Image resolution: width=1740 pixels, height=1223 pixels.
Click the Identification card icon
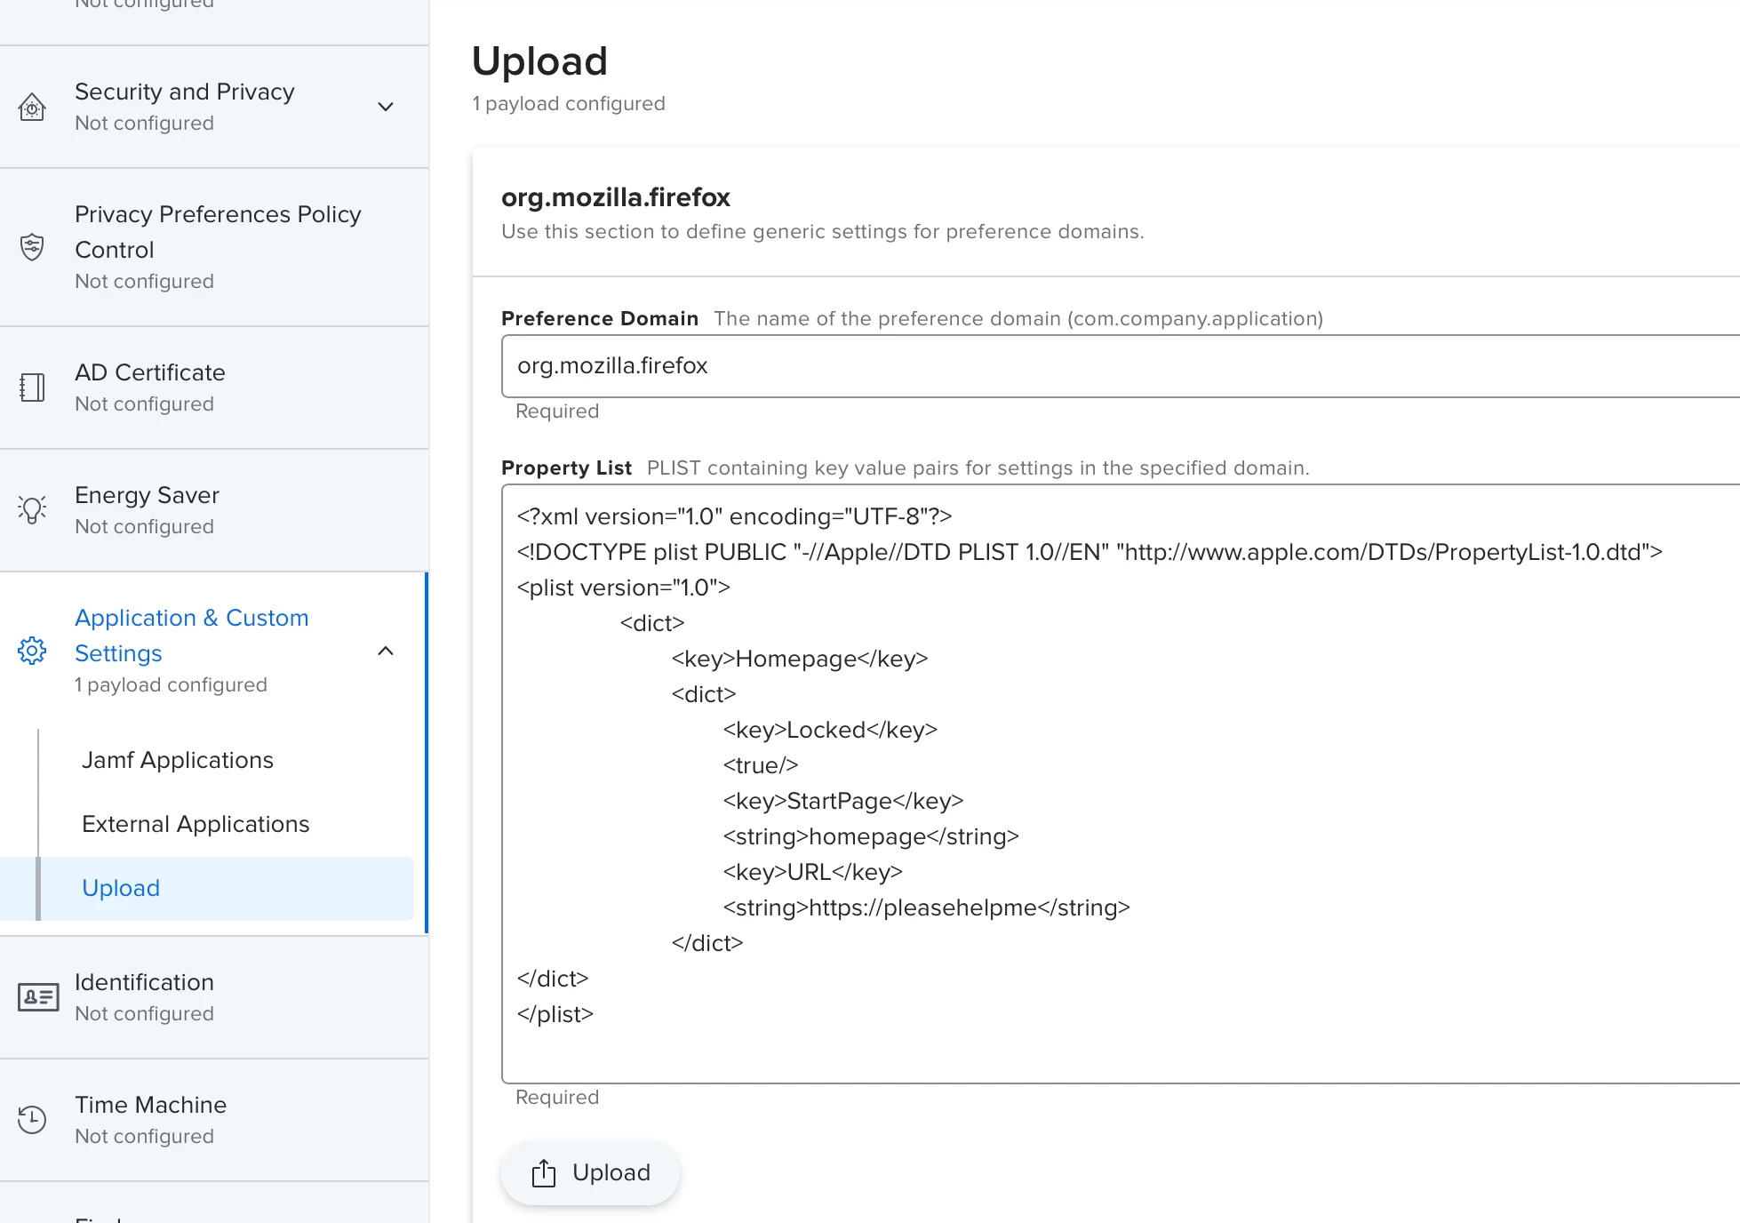[x=38, y=997]
